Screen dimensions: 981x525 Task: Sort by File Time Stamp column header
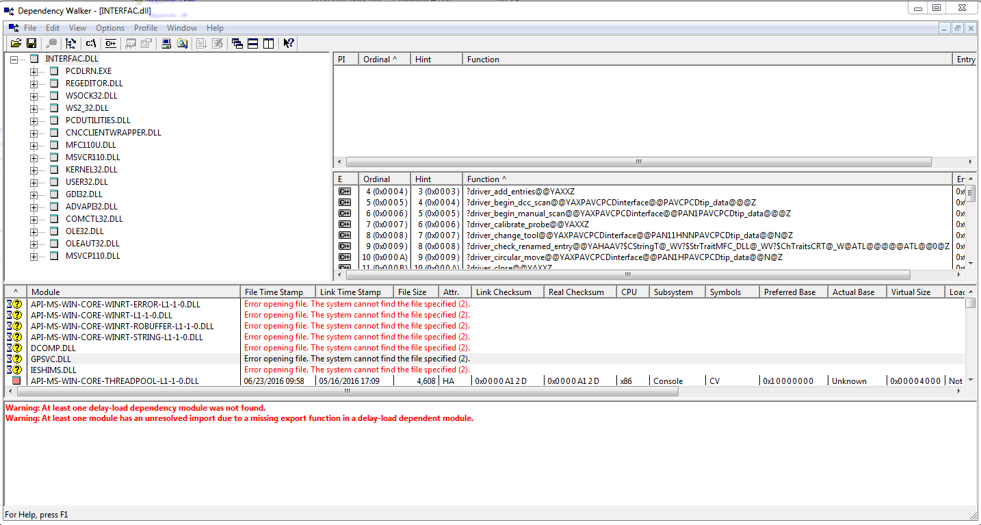(x=278, y=292)
